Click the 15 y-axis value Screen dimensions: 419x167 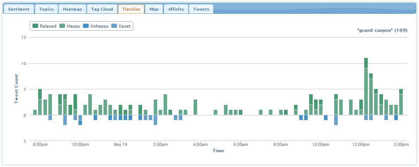point(24,37)
